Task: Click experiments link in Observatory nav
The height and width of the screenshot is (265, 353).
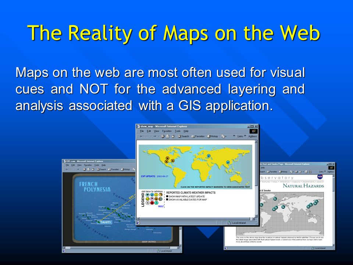Action: click(309, 181)
